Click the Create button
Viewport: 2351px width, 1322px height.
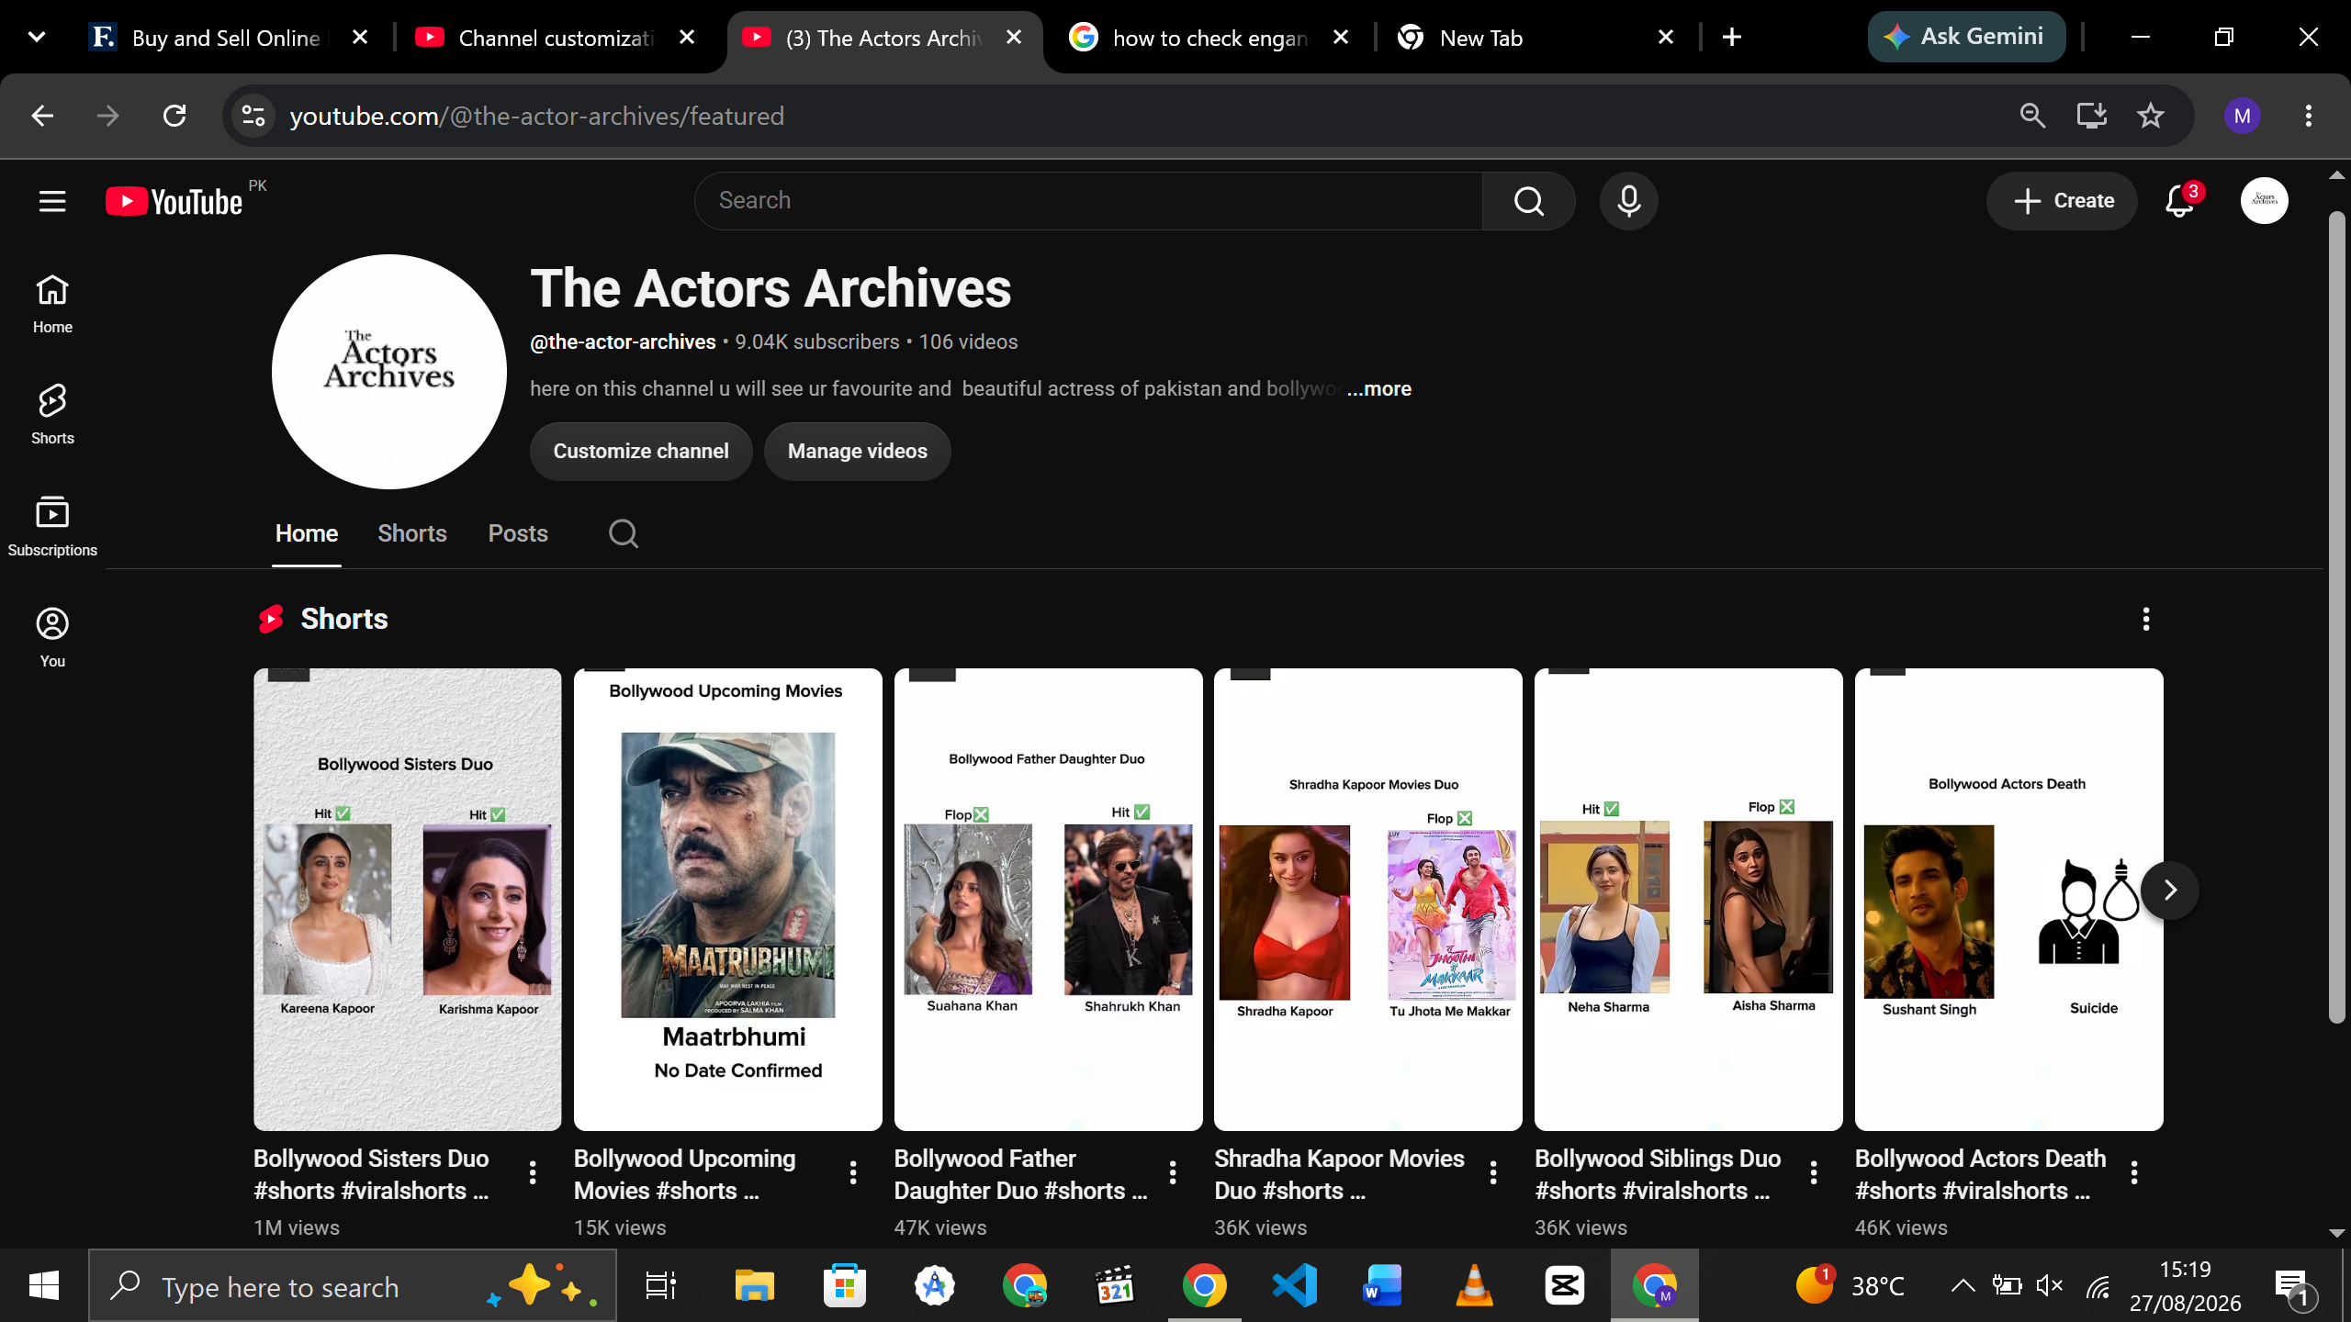click(x=2063, y=201)
